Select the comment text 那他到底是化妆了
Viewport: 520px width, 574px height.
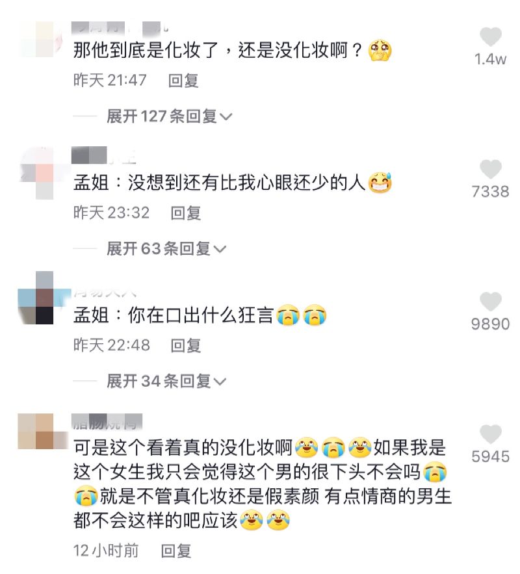coord(146,50)
